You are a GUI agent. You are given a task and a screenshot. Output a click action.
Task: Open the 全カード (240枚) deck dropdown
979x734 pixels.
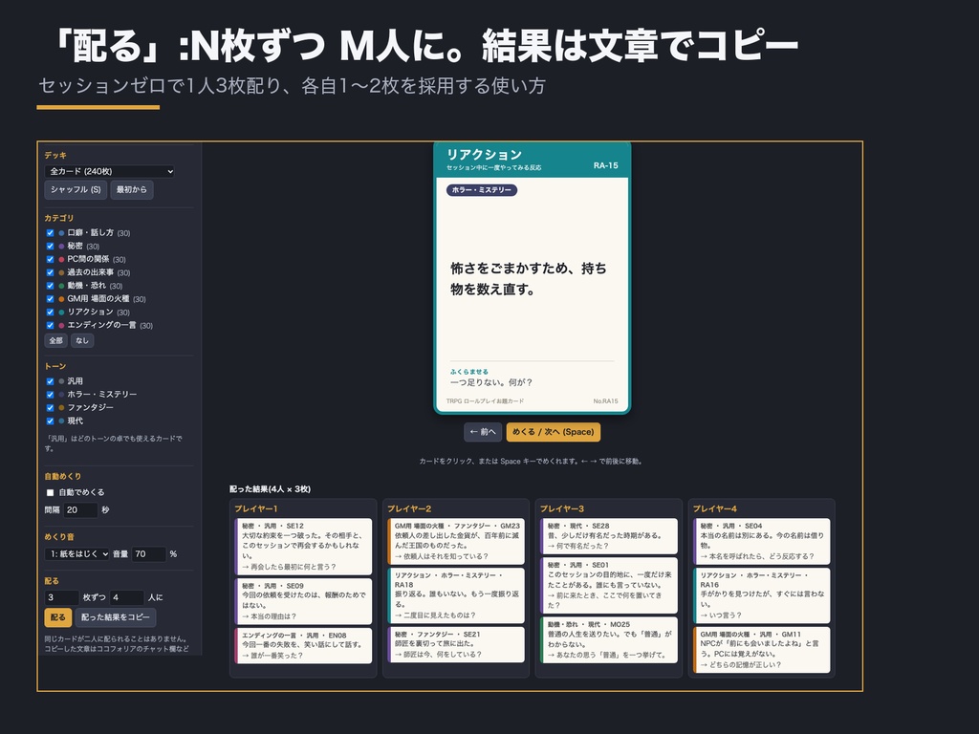coord(109,171)
